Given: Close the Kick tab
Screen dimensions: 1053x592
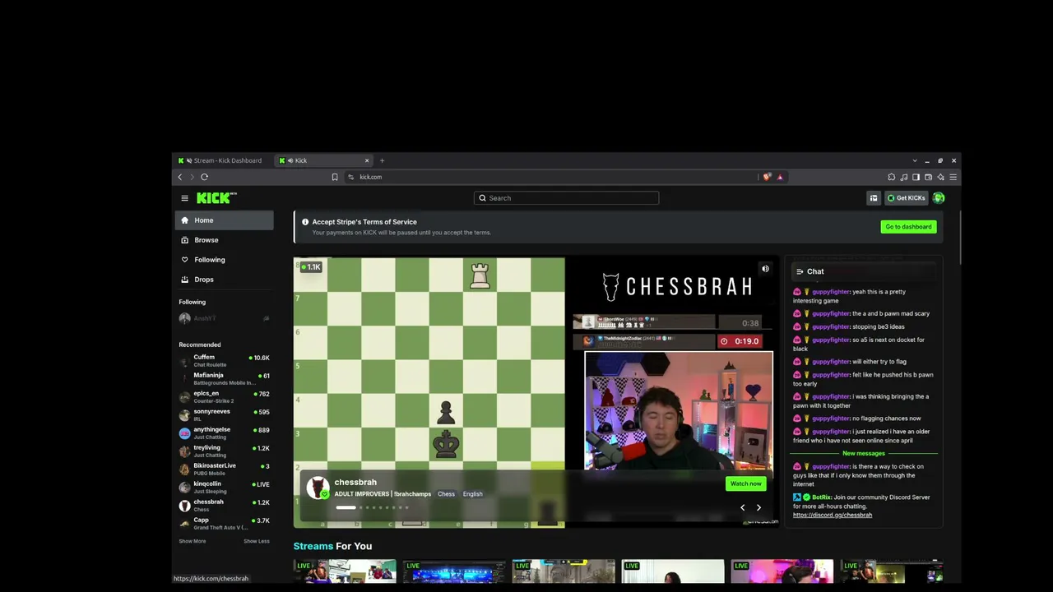Looking at the screenshot, I should point(367,160).
